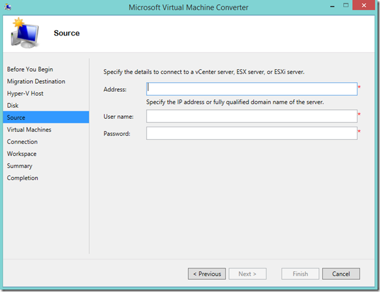Click the Password label
This screenshot has height=292, width=380.
[117, 134]
